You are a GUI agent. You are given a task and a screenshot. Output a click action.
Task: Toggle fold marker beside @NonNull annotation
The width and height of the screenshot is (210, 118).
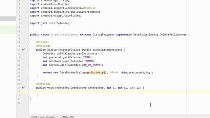[29, 42]
